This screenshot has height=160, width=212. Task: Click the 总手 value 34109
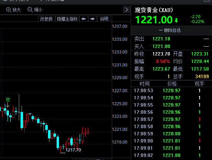click(x=202, y=76)
